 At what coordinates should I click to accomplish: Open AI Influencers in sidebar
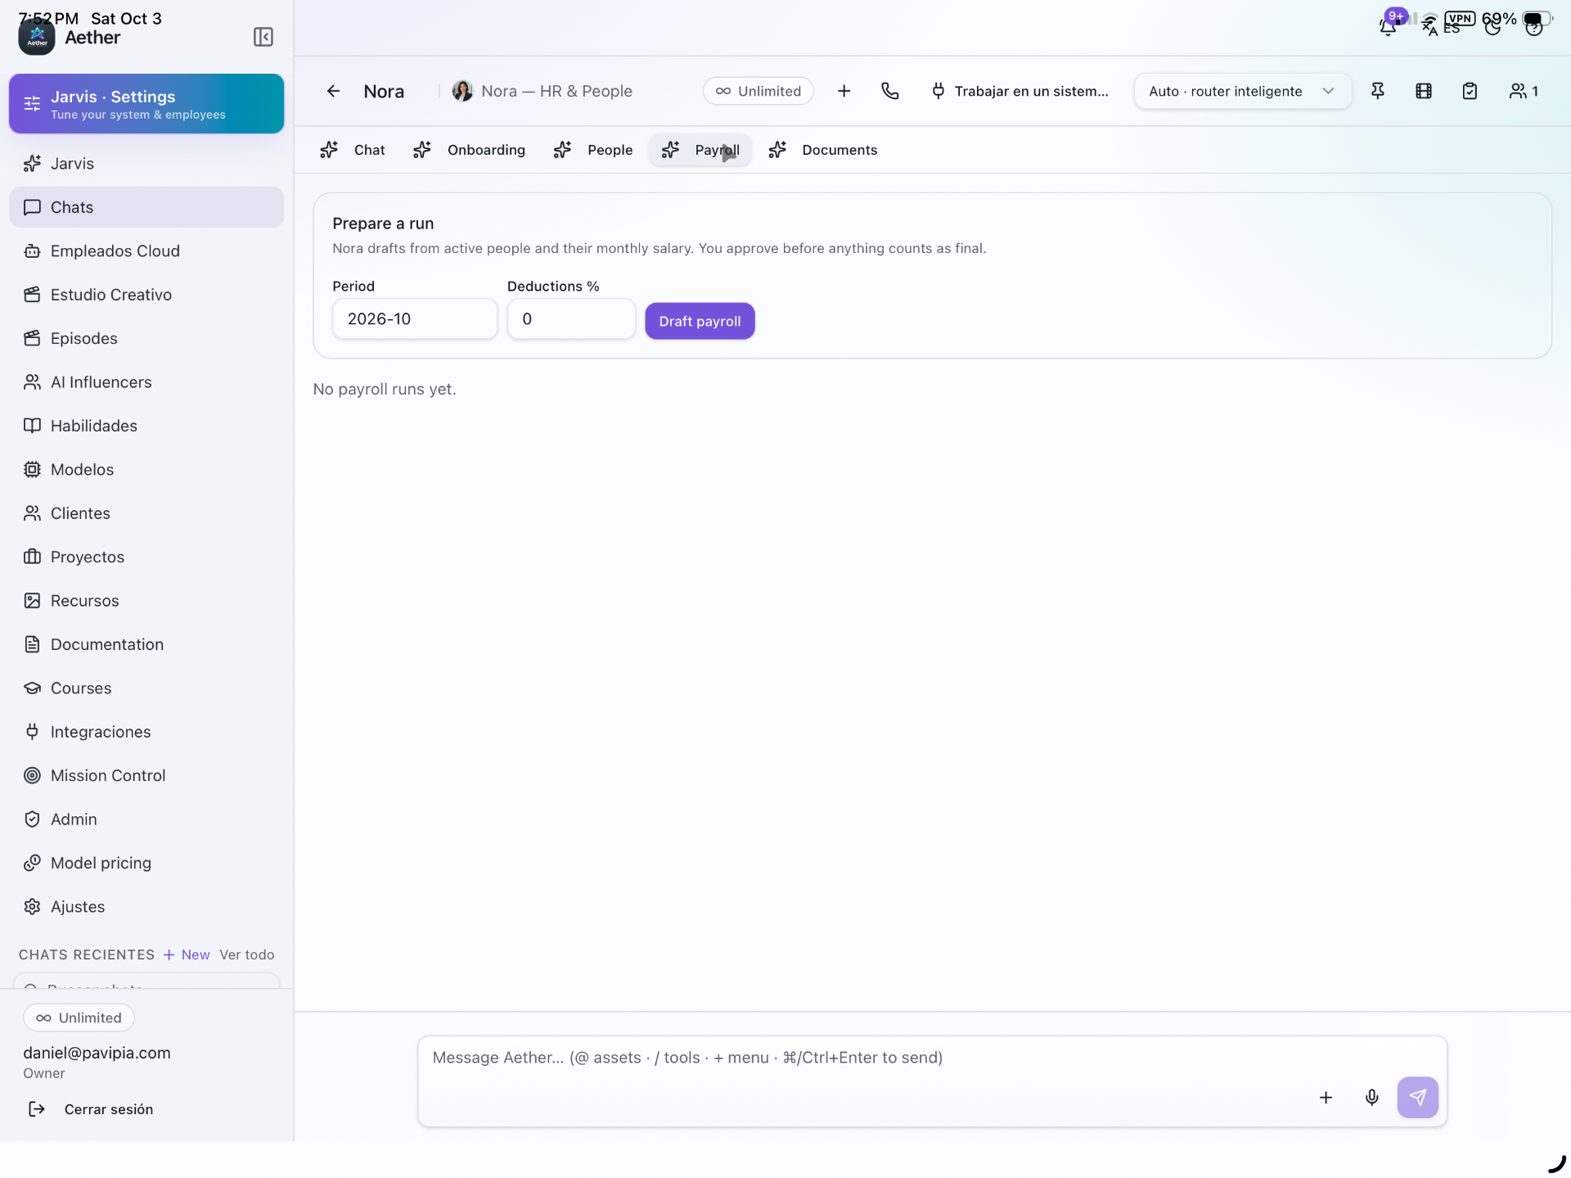tap(146, 382)
